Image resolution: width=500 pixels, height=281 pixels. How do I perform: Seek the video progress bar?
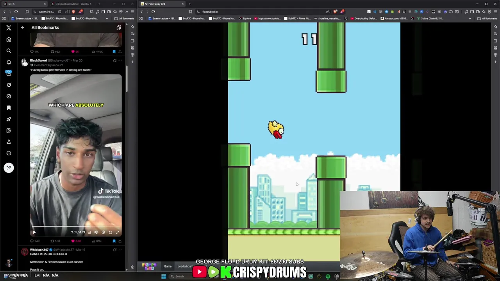(76, 227)
